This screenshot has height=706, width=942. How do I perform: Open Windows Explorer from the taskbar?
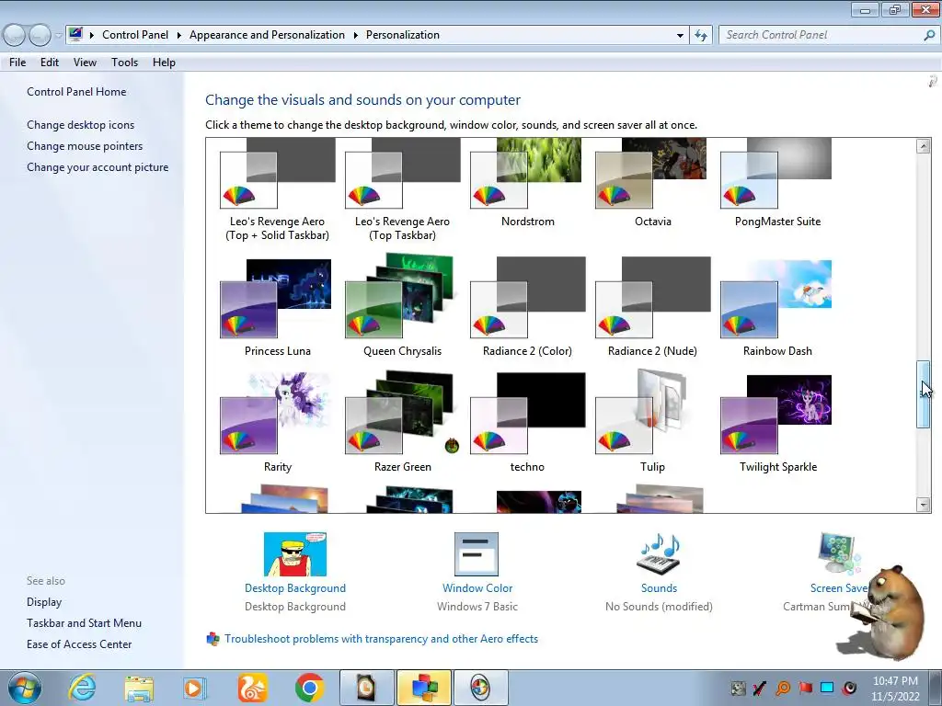(139, 689)
